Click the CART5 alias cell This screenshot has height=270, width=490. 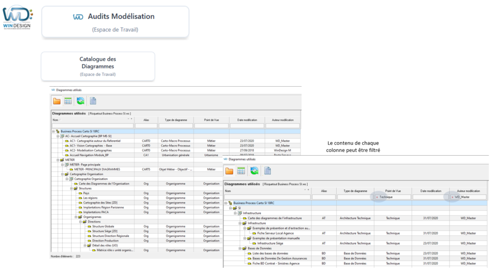(146, 169)
